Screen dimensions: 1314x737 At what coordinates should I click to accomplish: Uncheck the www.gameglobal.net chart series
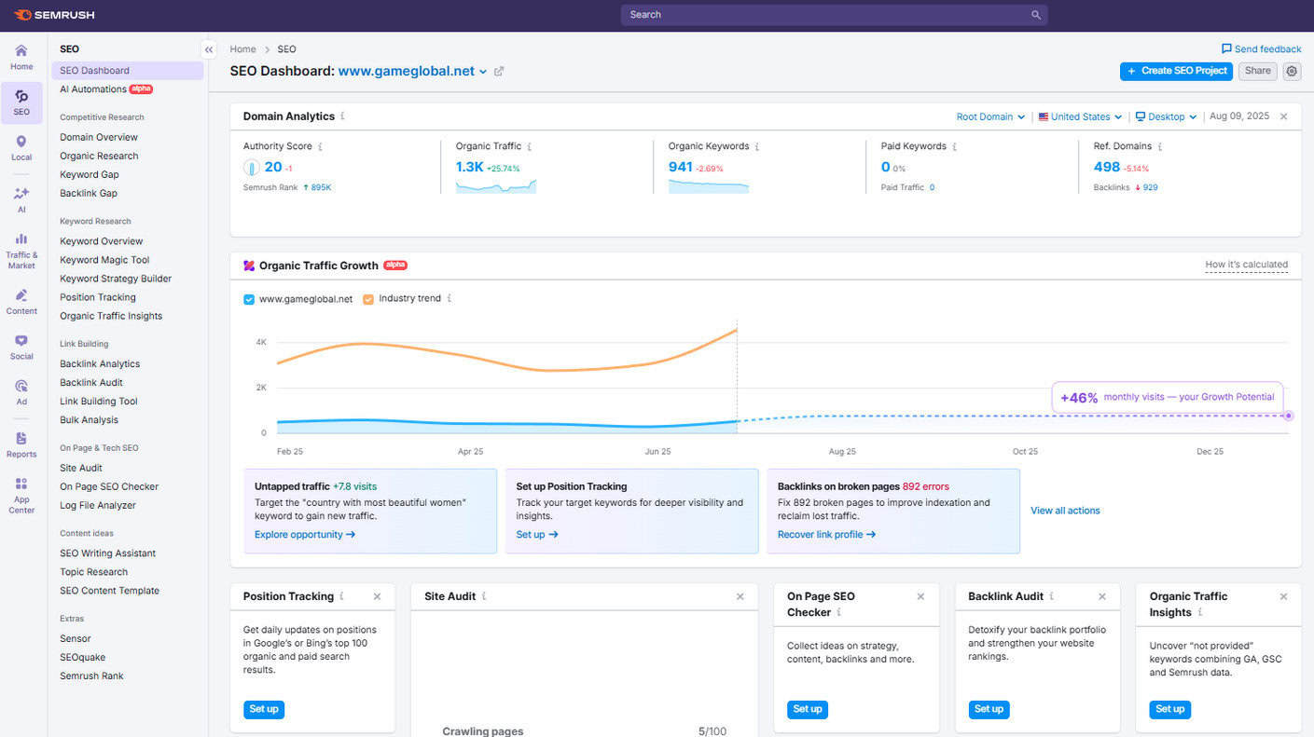[249, 299]
